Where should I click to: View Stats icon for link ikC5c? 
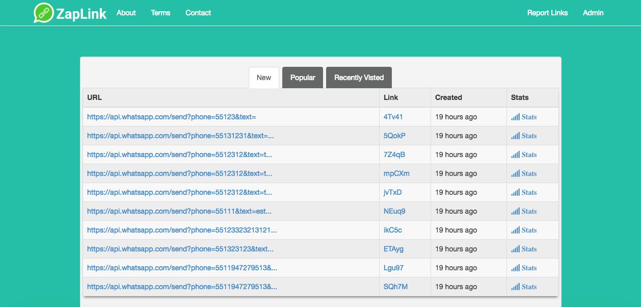(516, 230)
